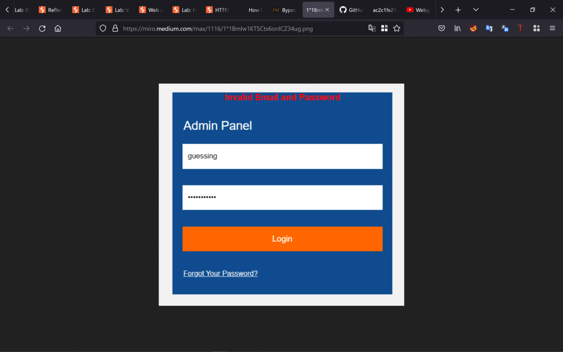563x352 pixels.
Task: Click the orange Login button
Action: point(282,239)
